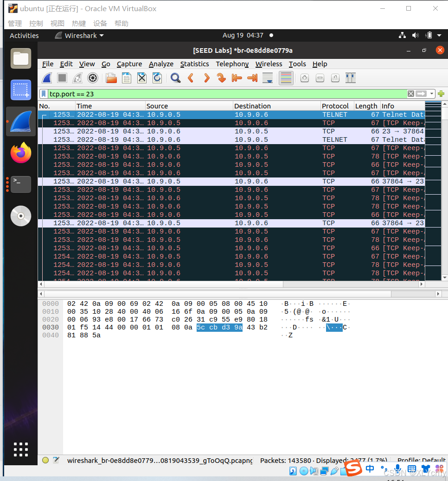Open the Telephony menu

pyautogui.click(x=232, y=64)
